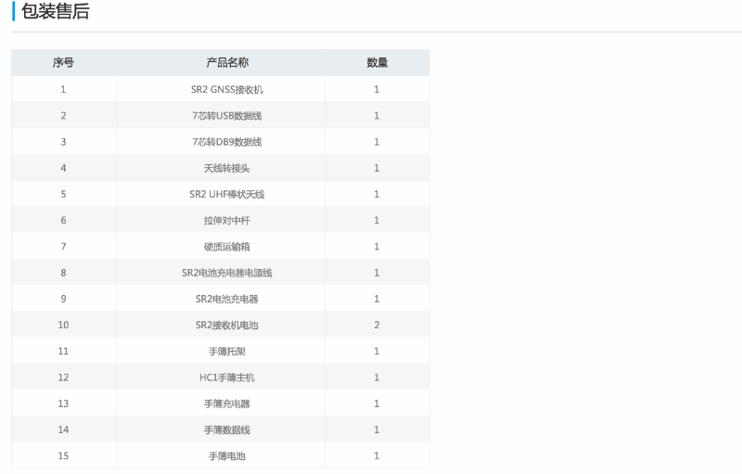
Task: Click the 7芯转DB9数据线 product name
Action: click(x=227, y=142)
